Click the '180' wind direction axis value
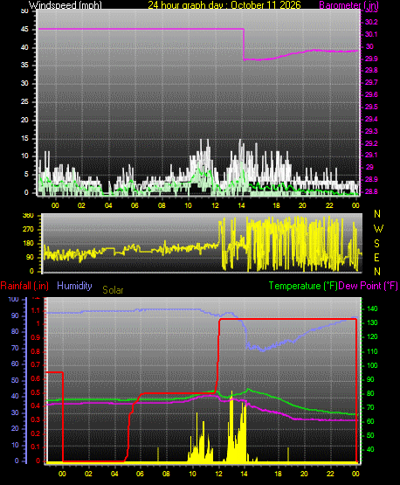This screenshot has width=400, height=485. (x=28, y=244)
